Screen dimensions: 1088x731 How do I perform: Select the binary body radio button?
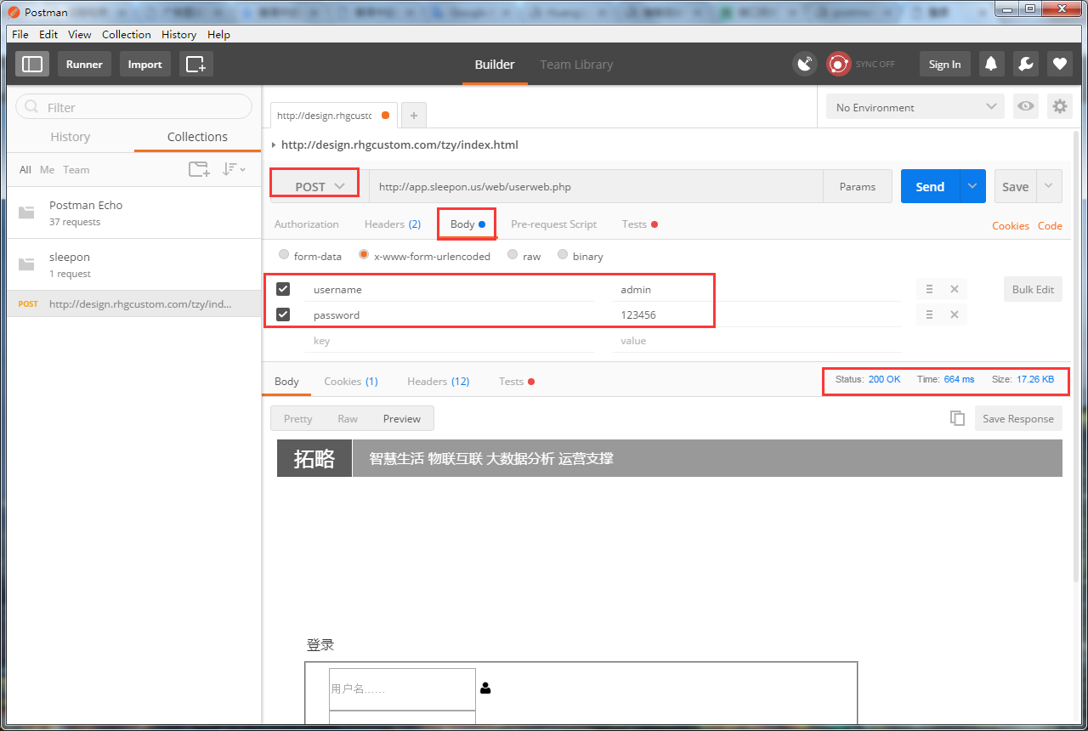click(x=563, y=254)
